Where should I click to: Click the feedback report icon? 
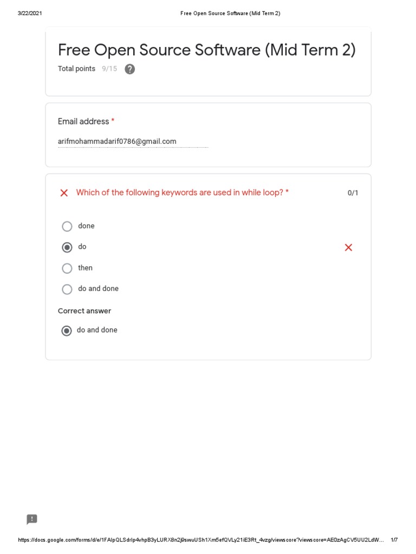(x=32, y=519)
